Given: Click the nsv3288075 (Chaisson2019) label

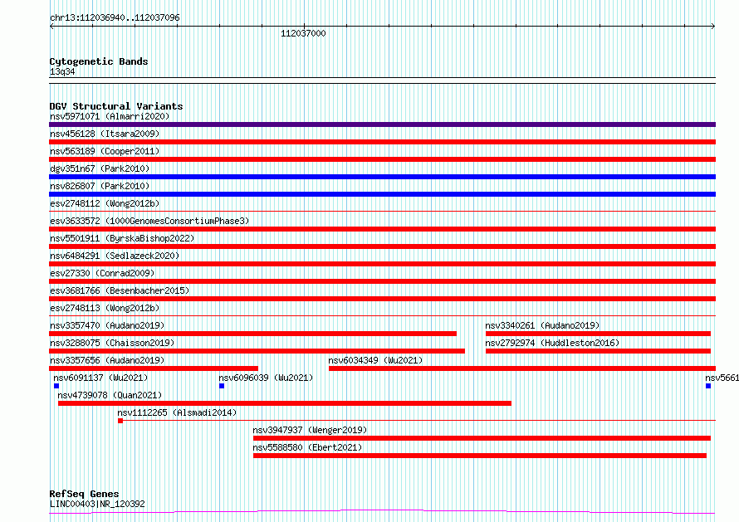Looking at the screenshot, I should 112,343.
